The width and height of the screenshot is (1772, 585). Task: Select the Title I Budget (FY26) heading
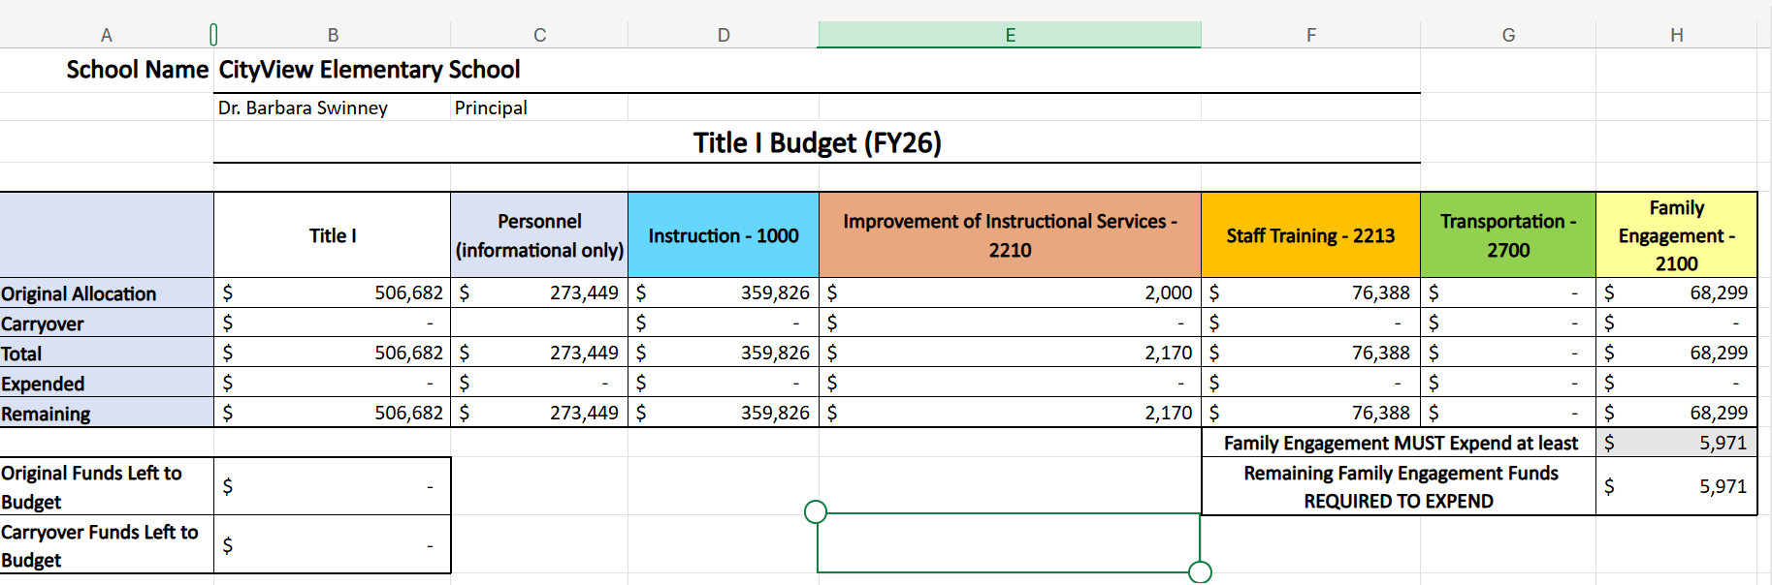[x=817, y=143]
